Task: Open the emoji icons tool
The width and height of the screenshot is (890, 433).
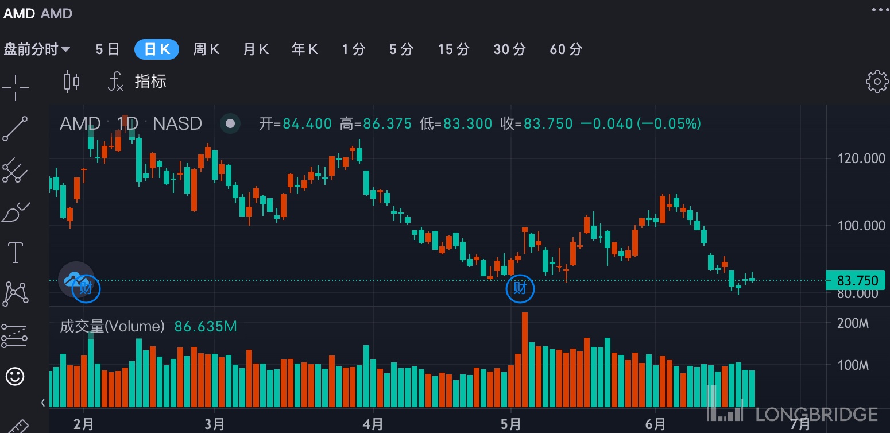Action: point(15,377)
